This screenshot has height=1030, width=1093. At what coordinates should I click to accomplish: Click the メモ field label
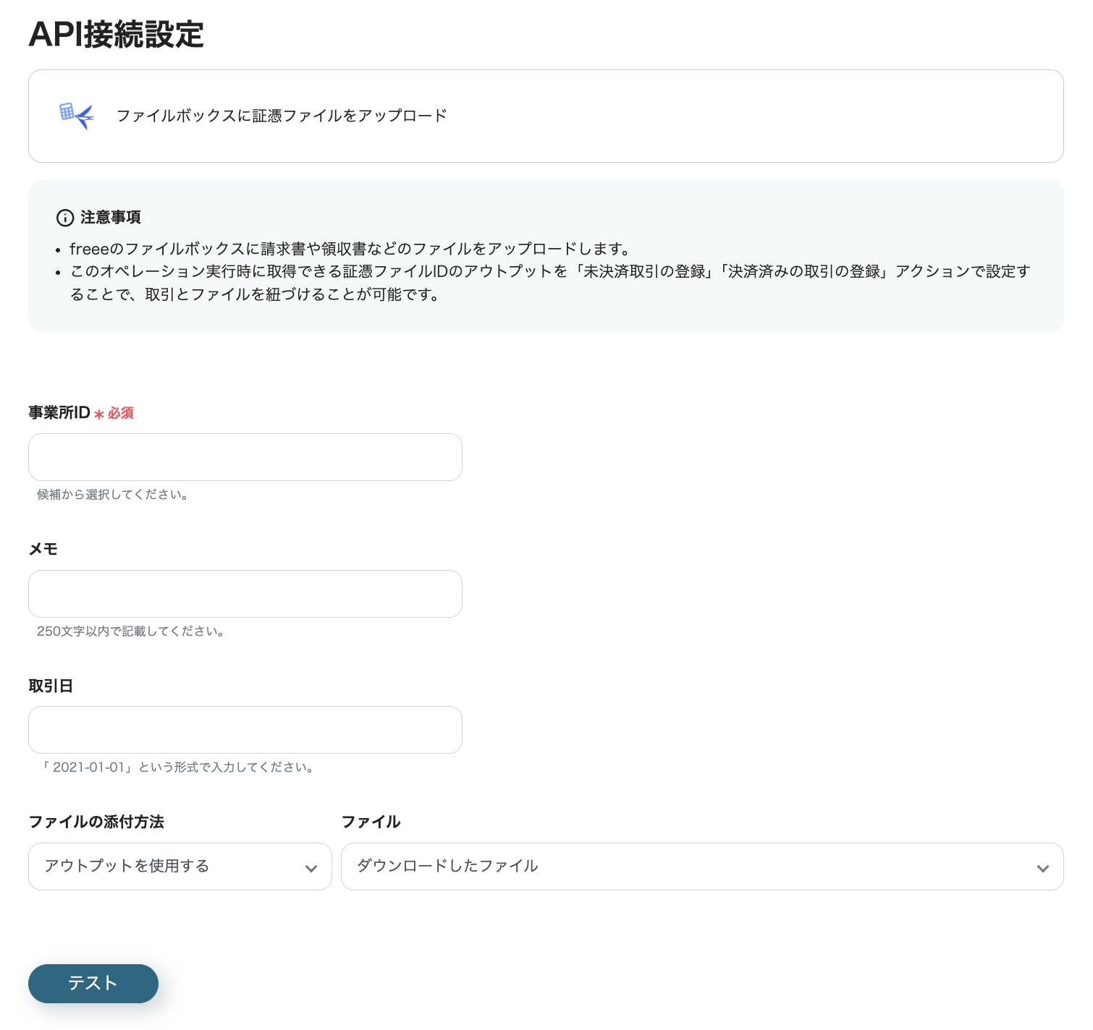pyautogui.click(x=43, y=549)
